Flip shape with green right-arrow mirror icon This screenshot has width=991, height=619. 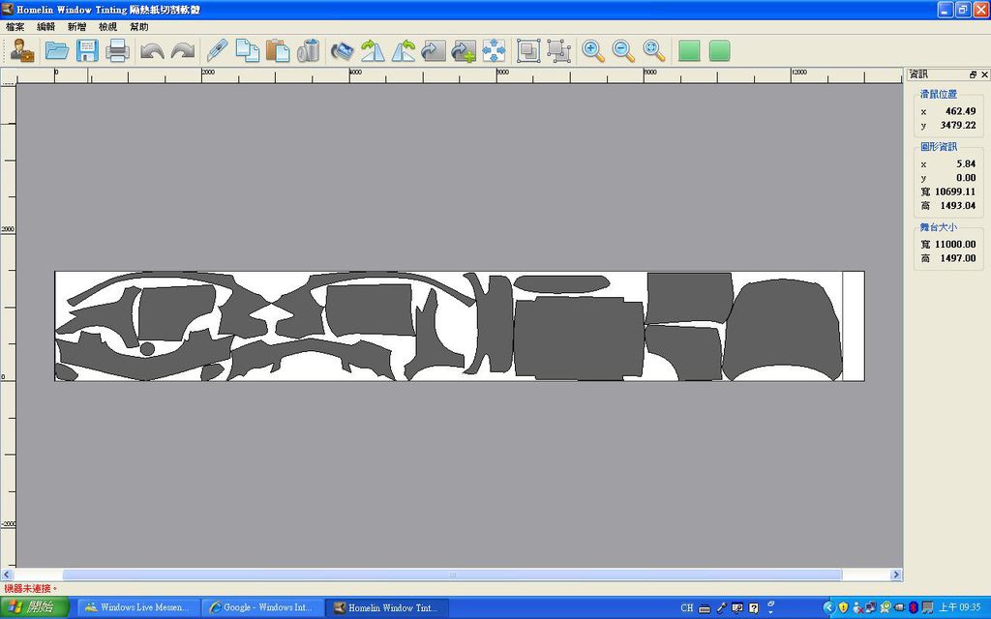tap(373, 50)
